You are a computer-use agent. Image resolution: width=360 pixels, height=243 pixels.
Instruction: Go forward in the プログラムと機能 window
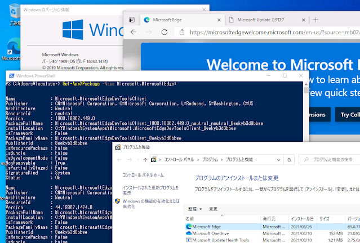pyautogui.click(x=130, y=160)
